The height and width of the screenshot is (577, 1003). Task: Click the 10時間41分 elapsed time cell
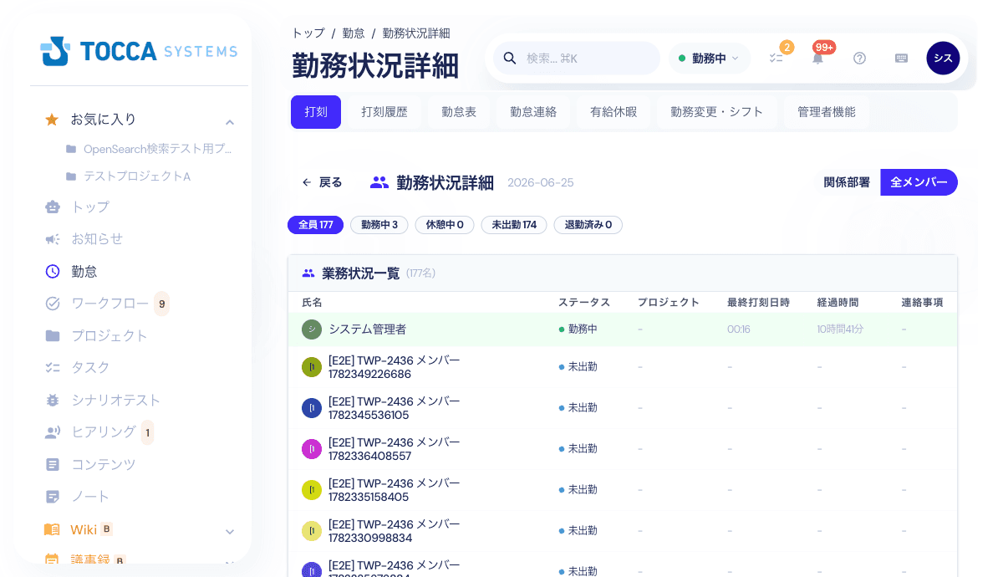pos(840,329)
